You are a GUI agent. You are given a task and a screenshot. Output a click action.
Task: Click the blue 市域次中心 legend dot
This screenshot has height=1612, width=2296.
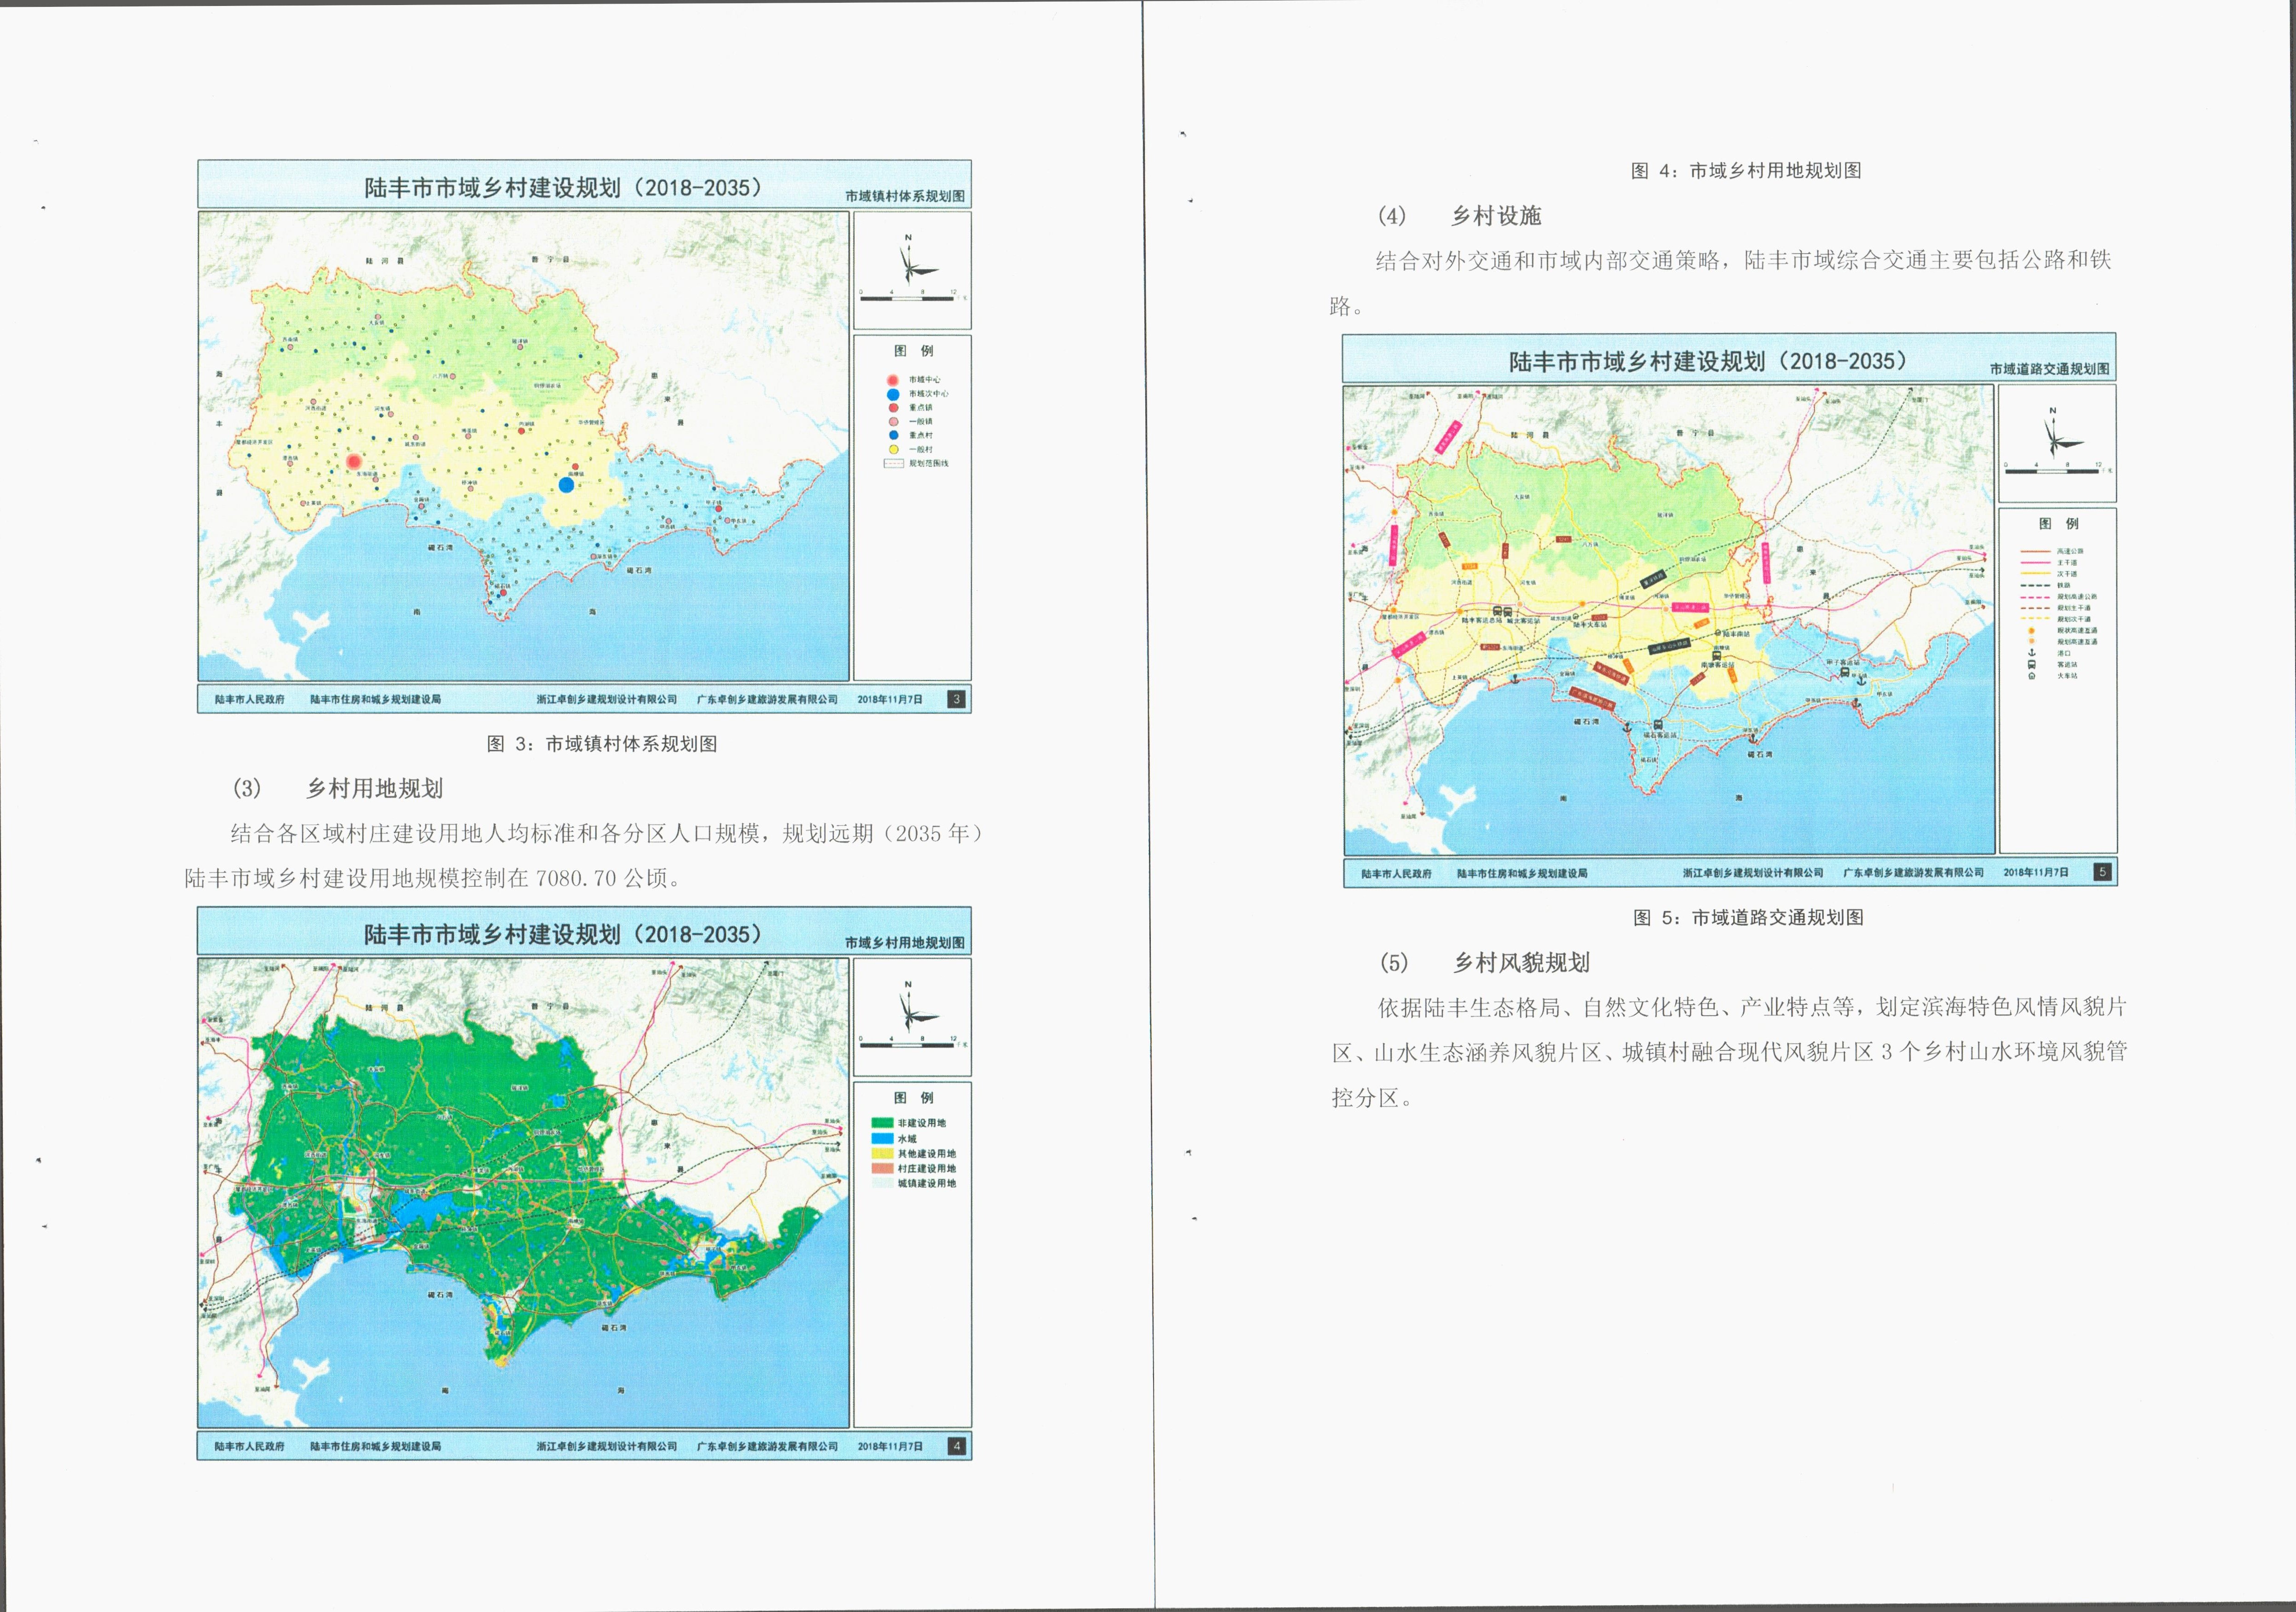[x=893, y=394]
